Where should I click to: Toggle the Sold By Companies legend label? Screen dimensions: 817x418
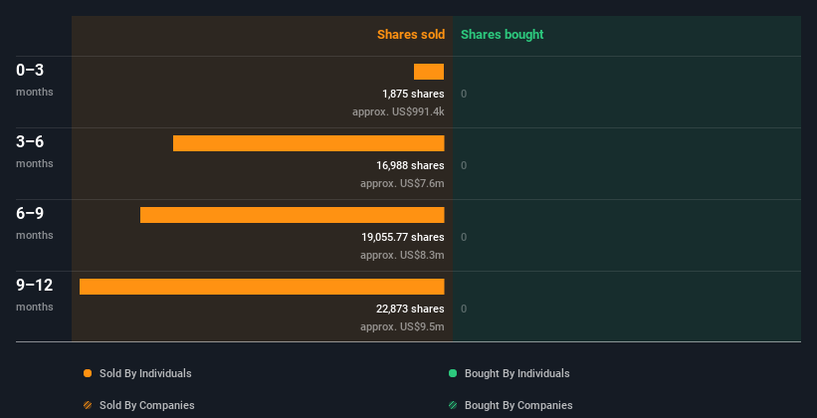[x=147, y=405]
